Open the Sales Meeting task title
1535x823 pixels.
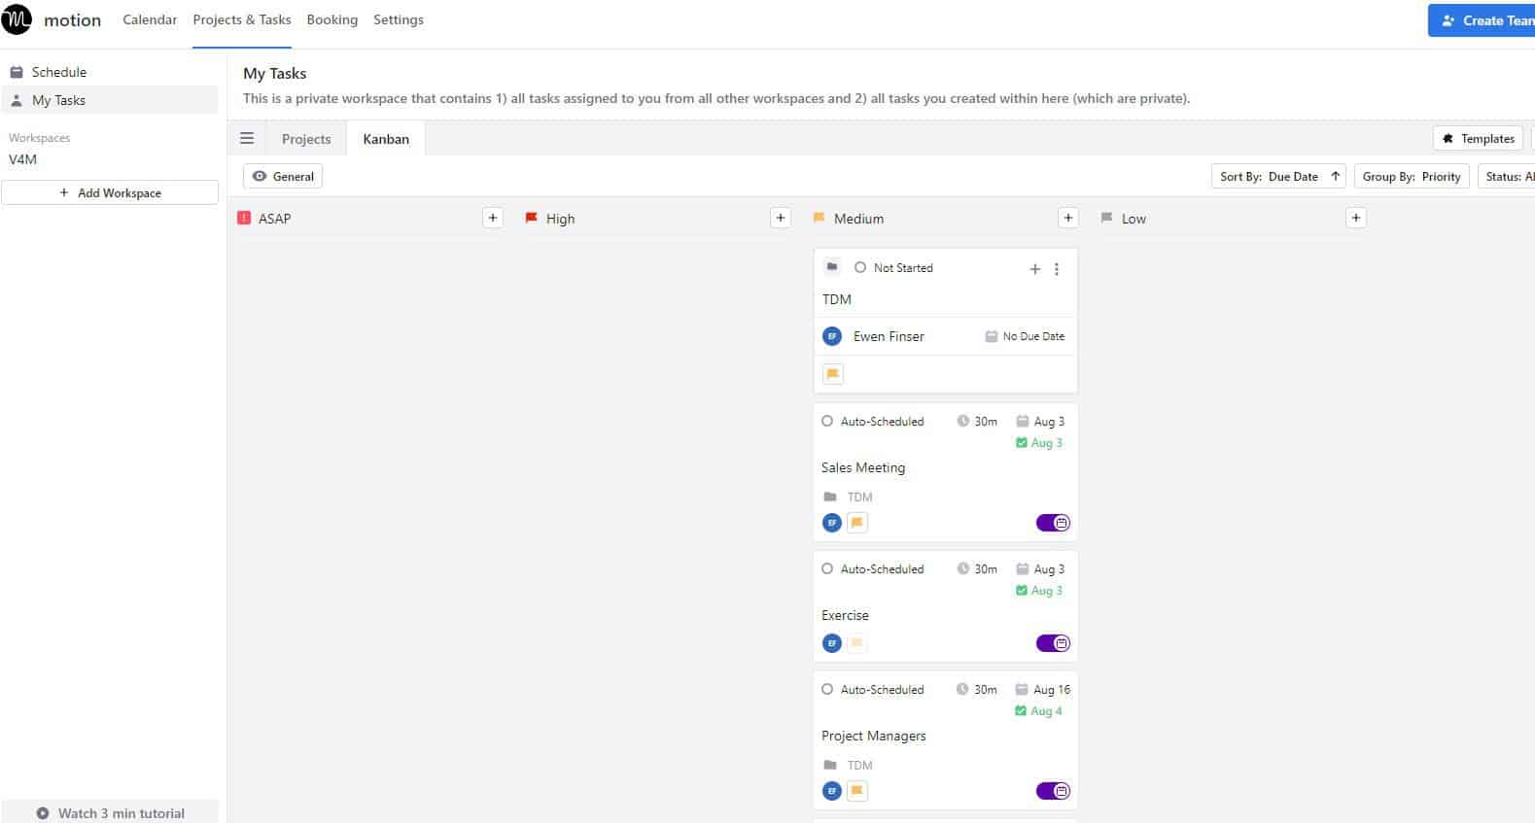point(863,467)
